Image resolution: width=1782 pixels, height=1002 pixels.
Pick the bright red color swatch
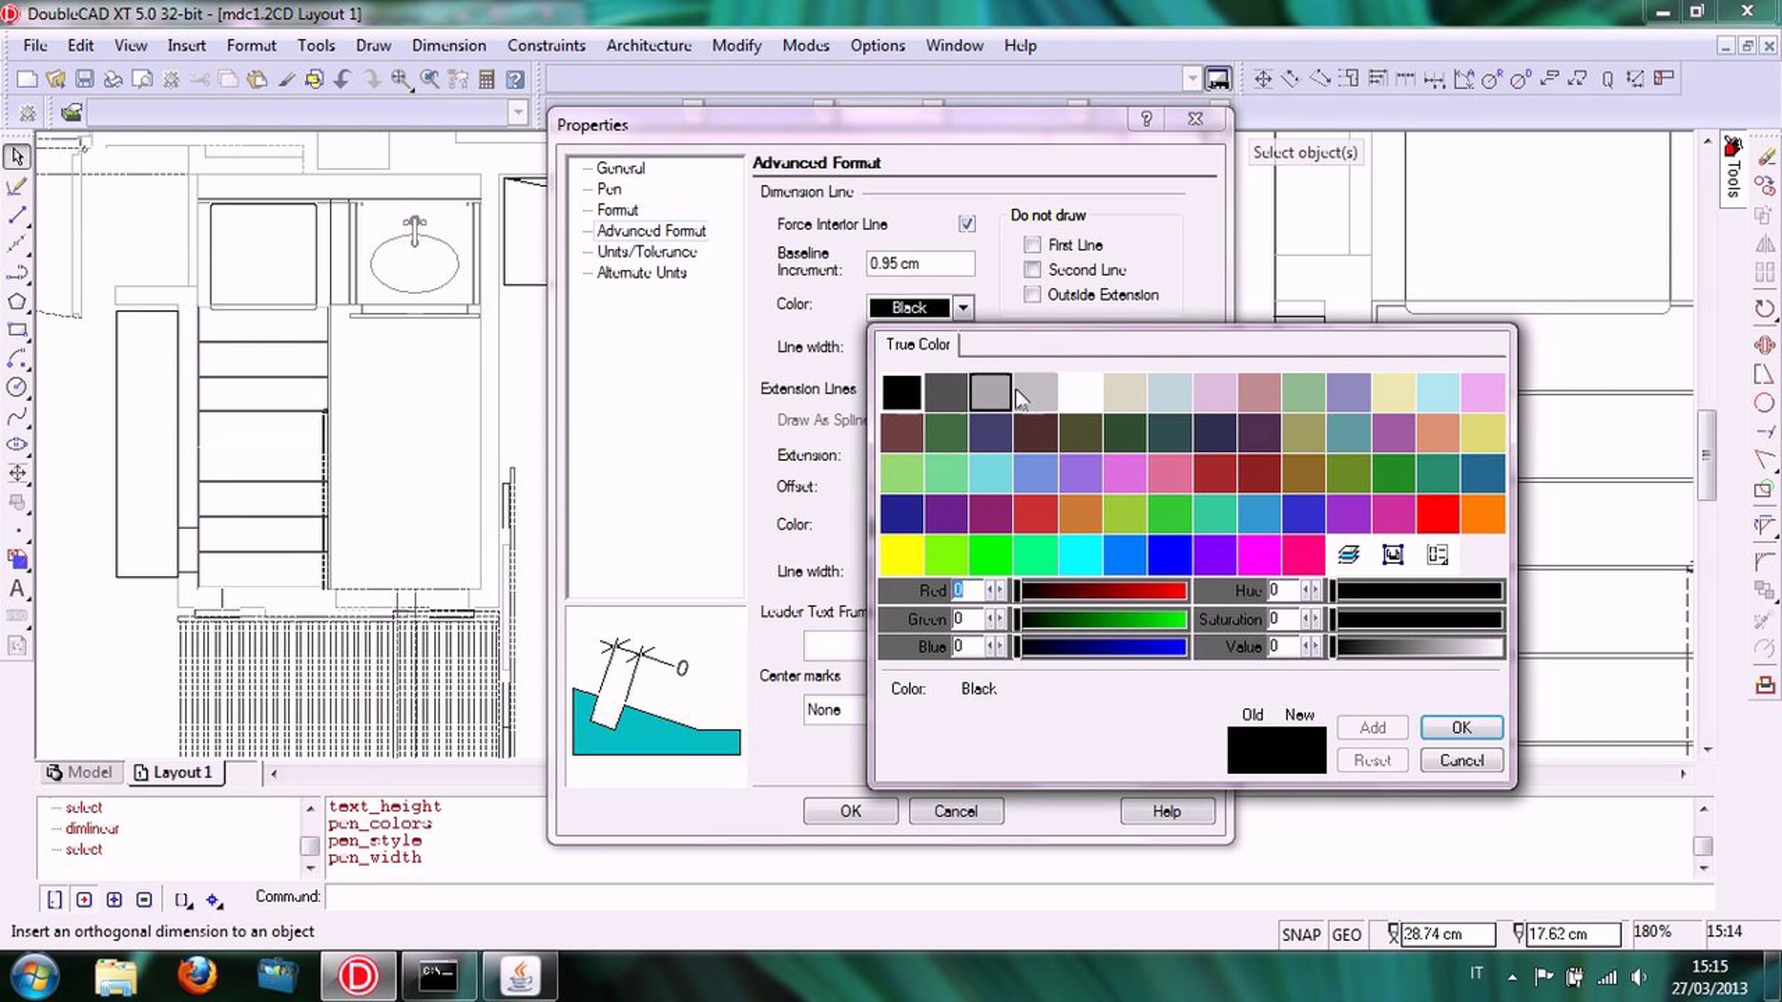(x=1437, y=514)
